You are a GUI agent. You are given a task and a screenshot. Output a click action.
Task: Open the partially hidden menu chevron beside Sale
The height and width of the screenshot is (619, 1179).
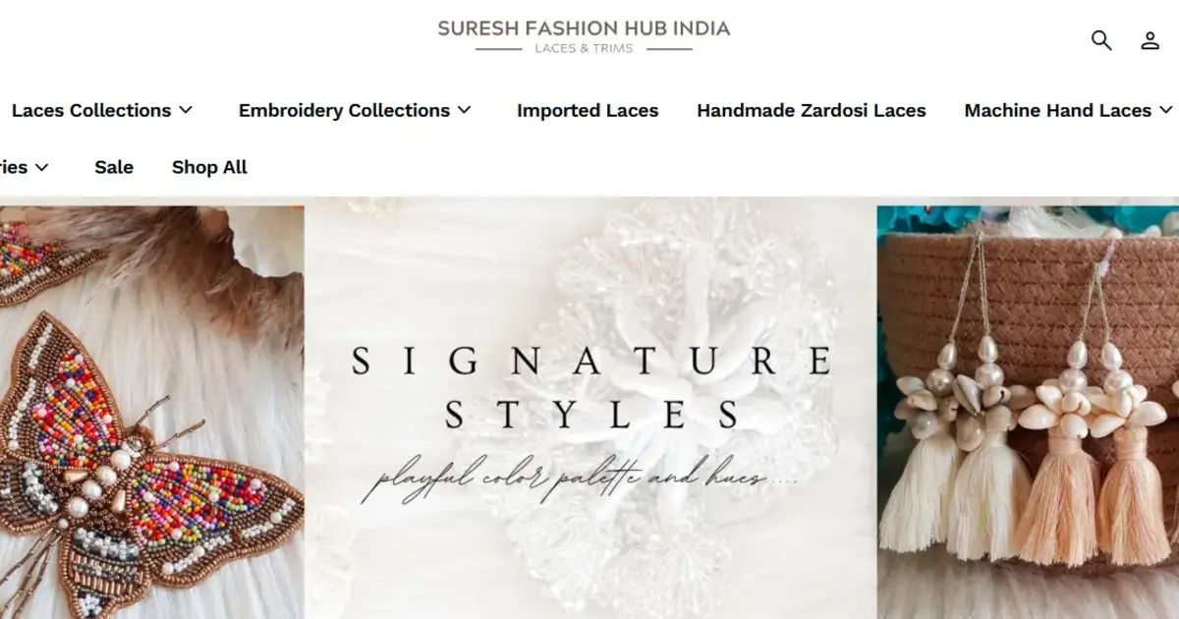41,167
